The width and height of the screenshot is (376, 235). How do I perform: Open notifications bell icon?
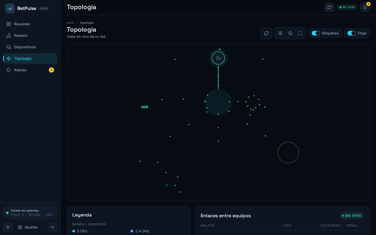click(x=365, y=7)
